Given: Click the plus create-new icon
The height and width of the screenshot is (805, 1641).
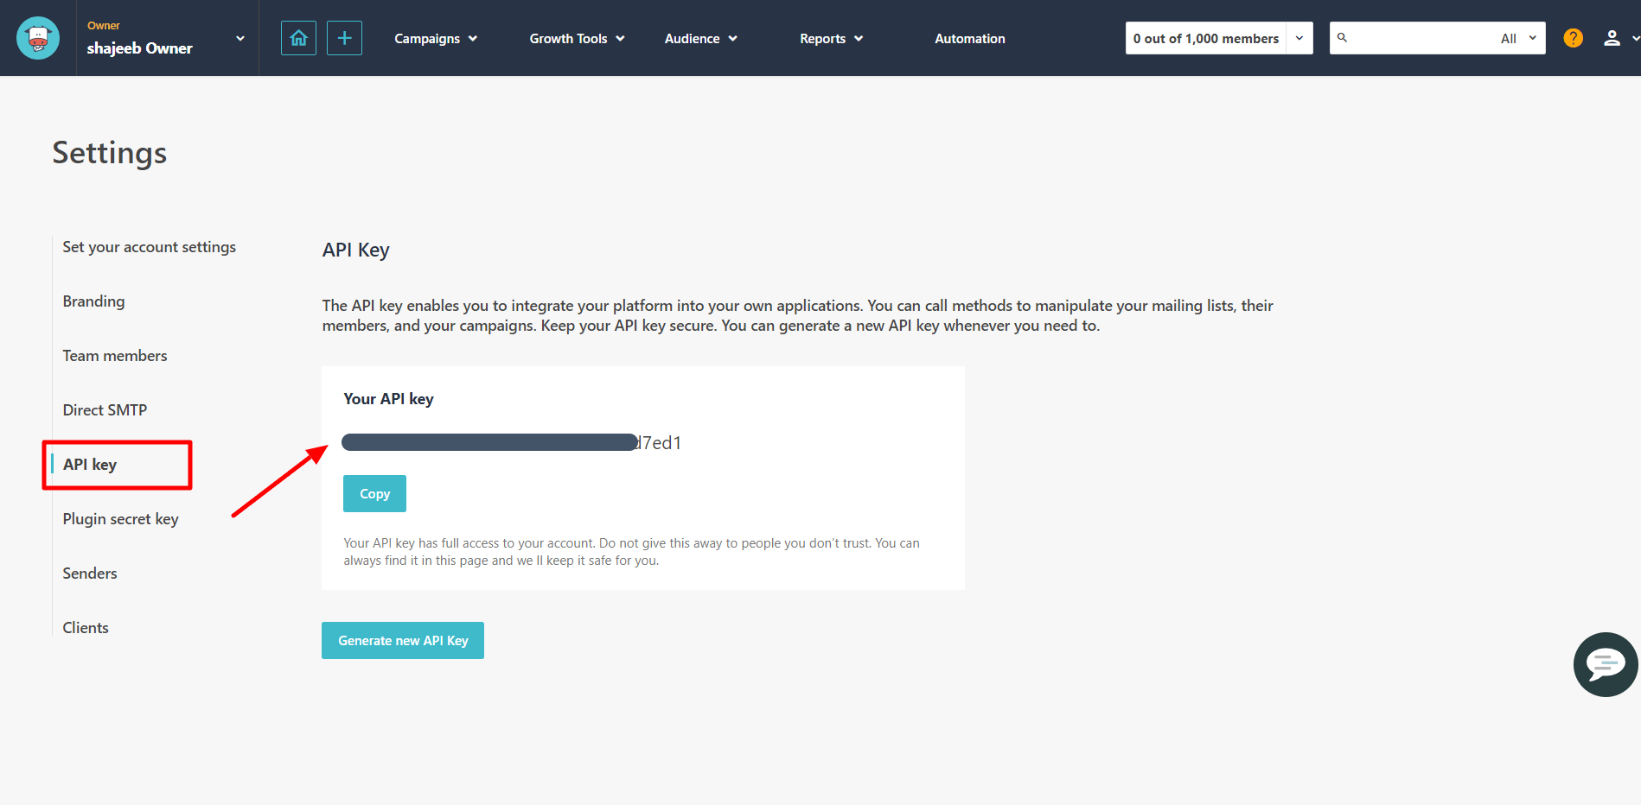Looking at the screenshot, I should pos(344,38).
